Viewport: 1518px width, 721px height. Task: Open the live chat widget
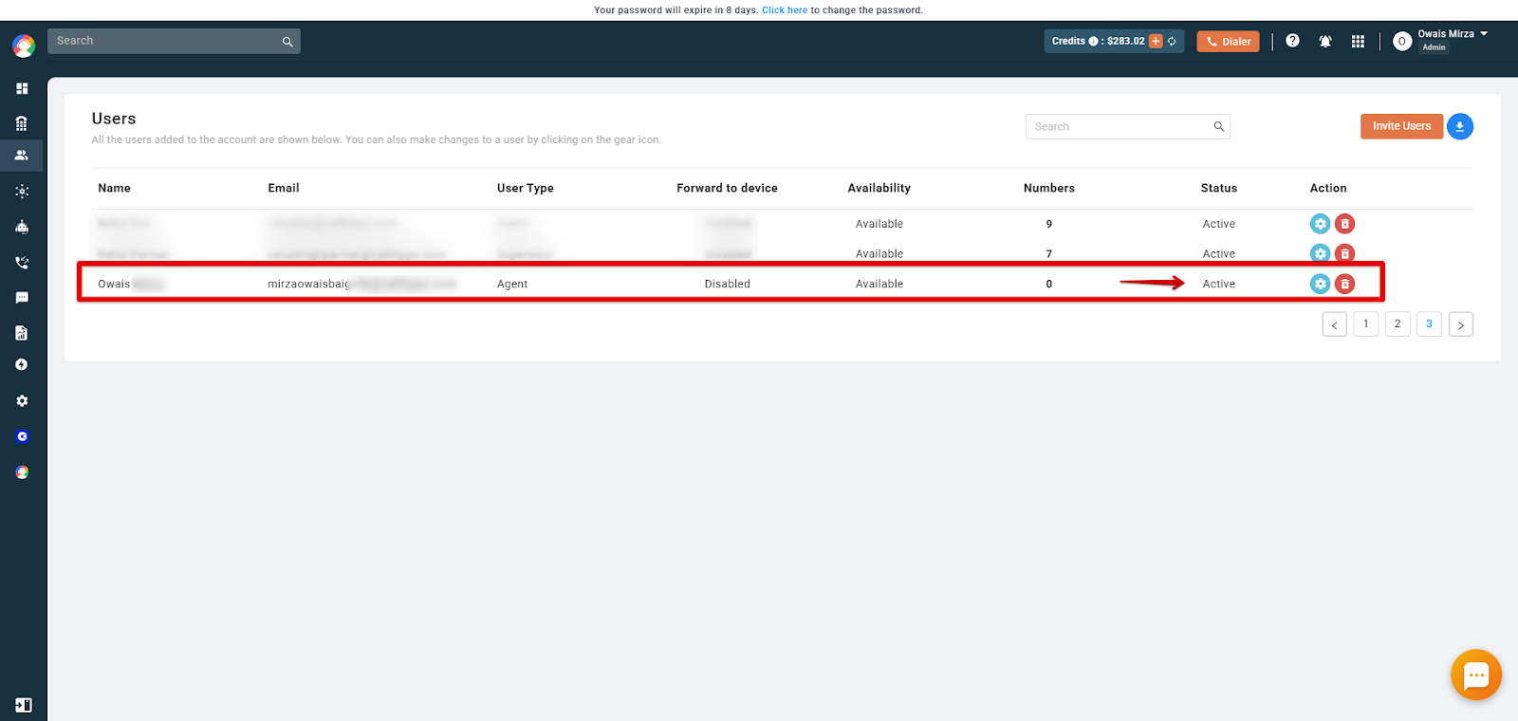pyautogui.click(x=1475, y=675)
